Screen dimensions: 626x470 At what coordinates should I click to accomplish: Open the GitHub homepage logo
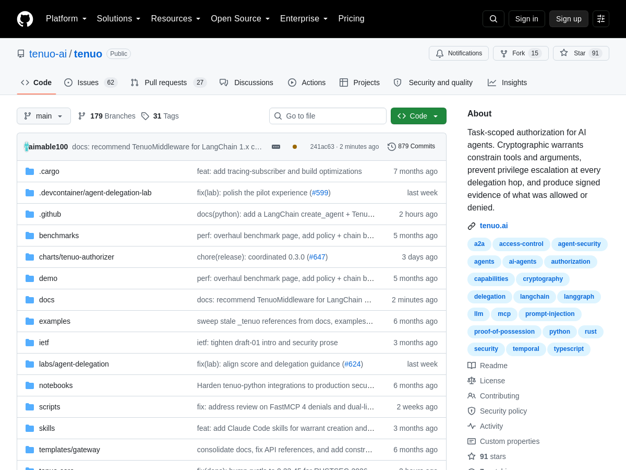click(x=25, y=19)
